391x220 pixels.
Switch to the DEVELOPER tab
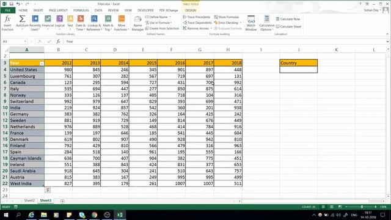(x=145, y=10)
